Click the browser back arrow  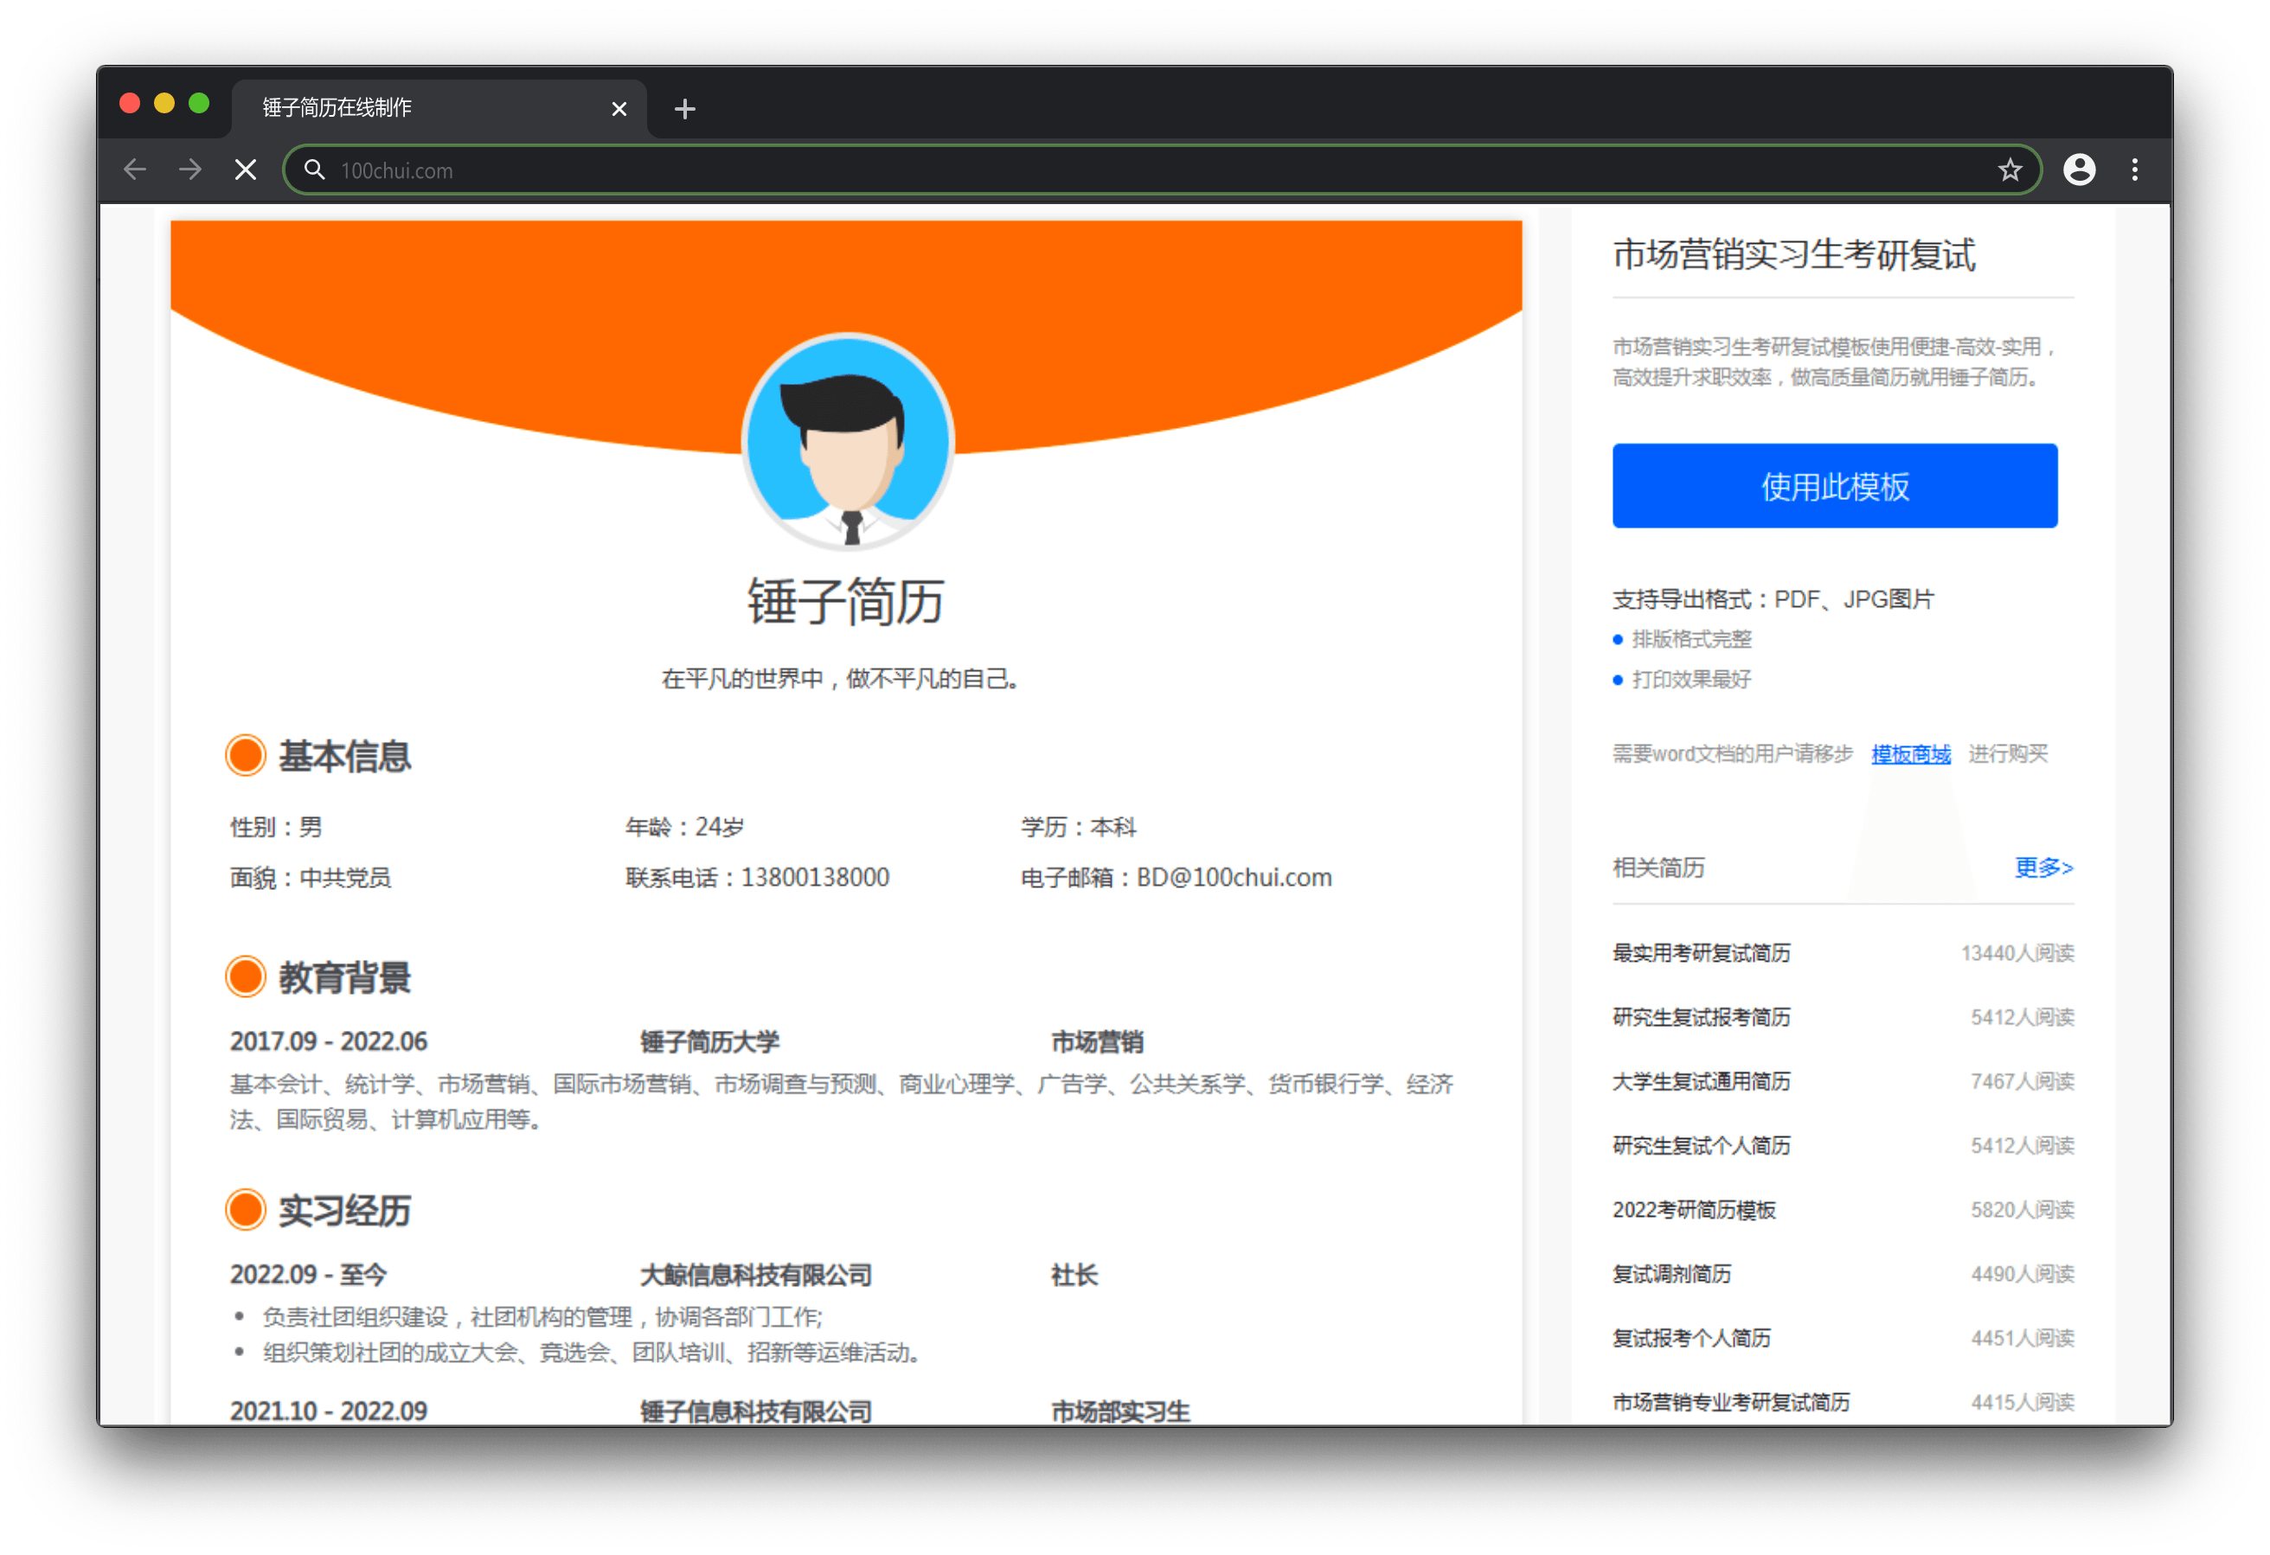tap(135, 170)
